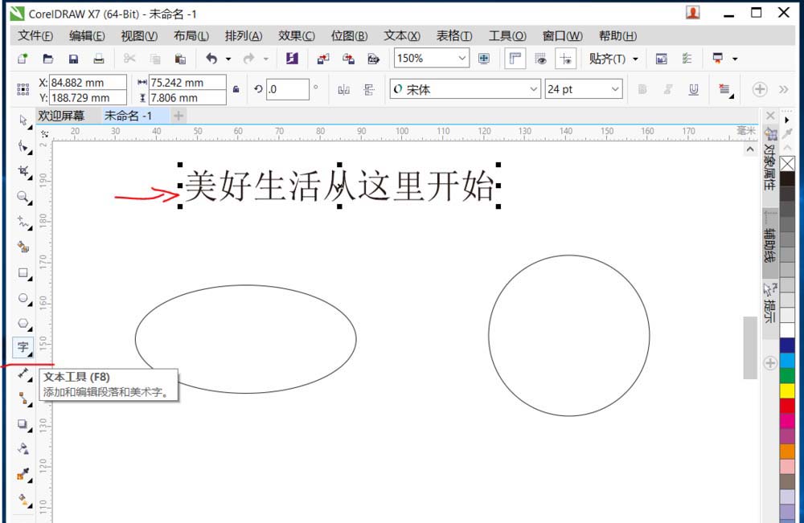Click the Undo icon on the toolbar
The height and width of the screenshot is (523, 804).
pos(212,58)
